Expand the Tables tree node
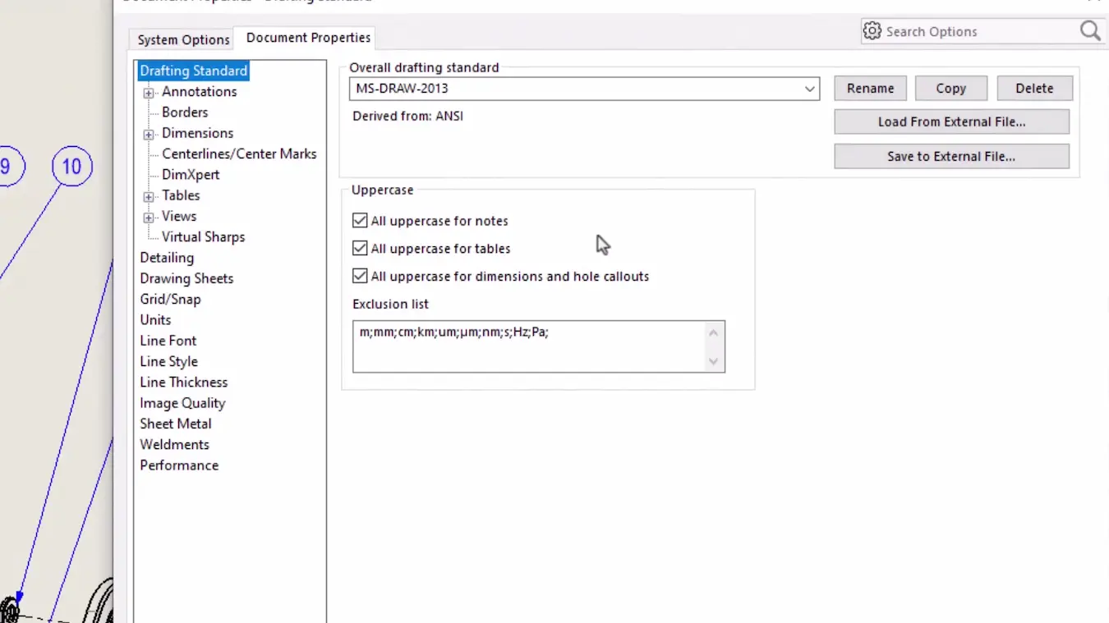The image size is (1109, 623). [149, 196]
